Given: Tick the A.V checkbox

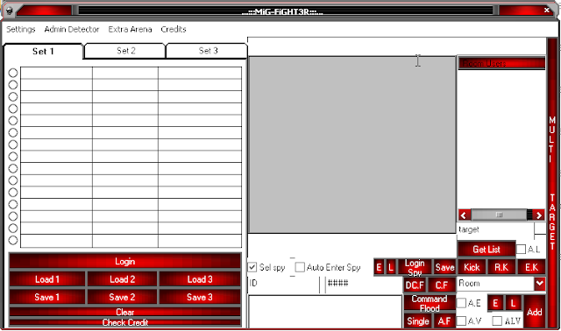Looking at the screenshot, I should click(x=462, y=321).
